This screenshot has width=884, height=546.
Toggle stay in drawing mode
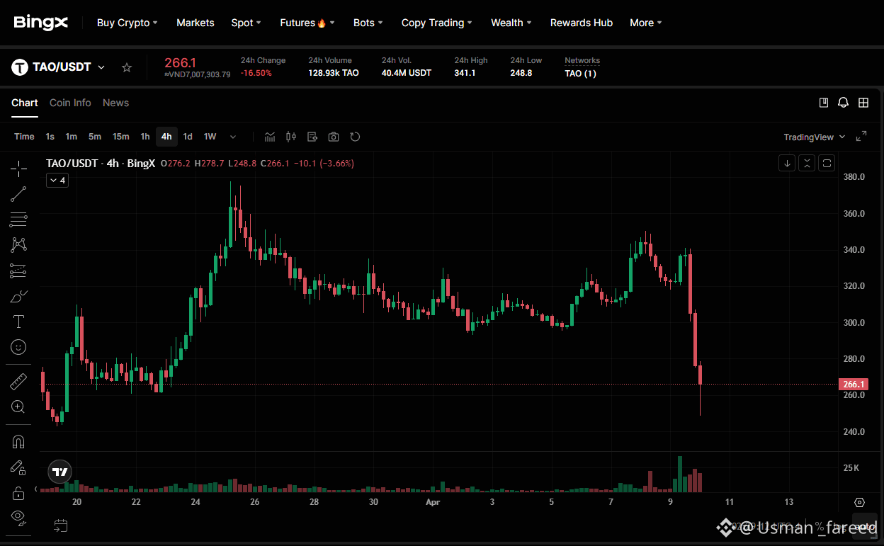click(x=18, y=467)
